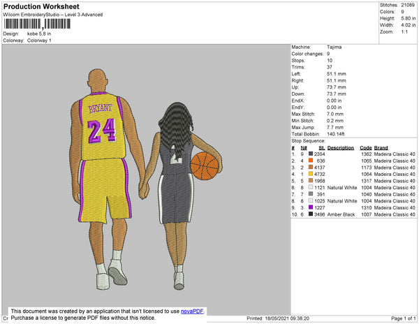Click the 'EndX:' label

coord(297,101)
